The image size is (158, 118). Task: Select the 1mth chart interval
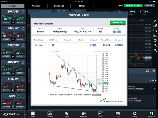click(x=141, y=21)
